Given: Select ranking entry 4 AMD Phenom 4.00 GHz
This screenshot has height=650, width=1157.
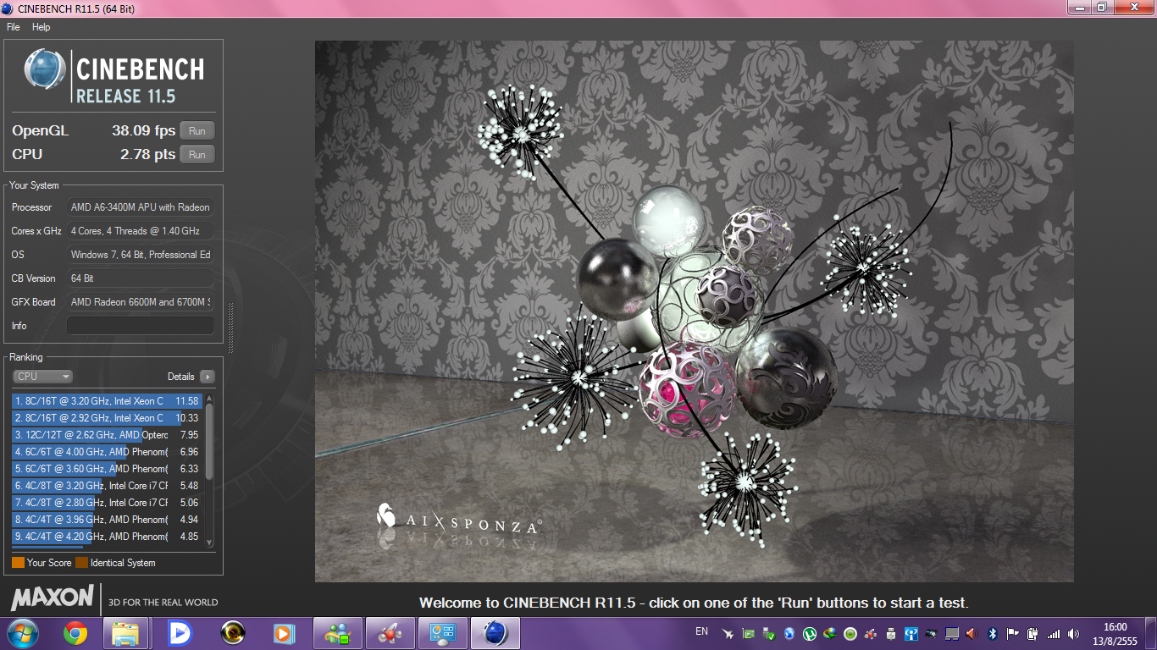Looking at the screenshot, I should (x=107, y=452).
